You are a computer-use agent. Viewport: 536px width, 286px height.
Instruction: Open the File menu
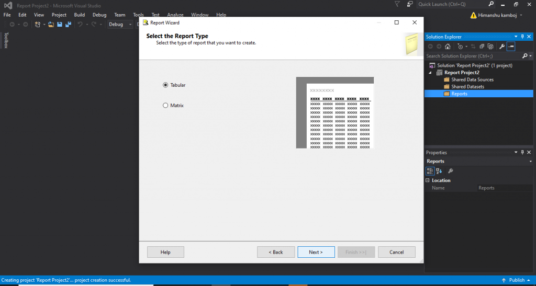click(x=7, y=15)
